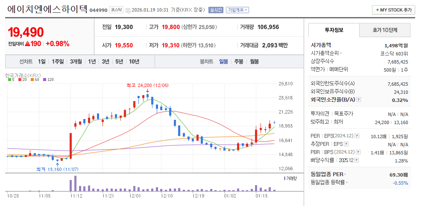
Task: Click the orange 60-day moving average swatch
Action: click(32, 79)
